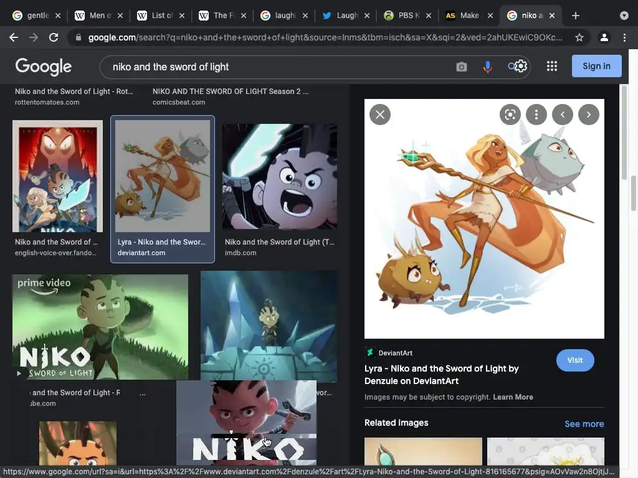The width and height of the screenshot is (638, 478).
Task: Open comicsbeat.com Season 2 result link
Action: click(x=231, y=96)
